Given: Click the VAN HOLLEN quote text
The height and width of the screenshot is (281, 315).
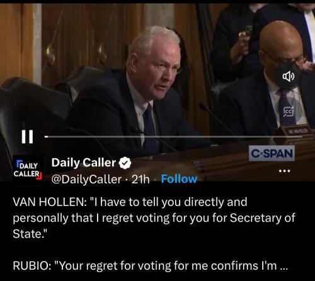Looking at the screenshot, I should coord(154,218).
